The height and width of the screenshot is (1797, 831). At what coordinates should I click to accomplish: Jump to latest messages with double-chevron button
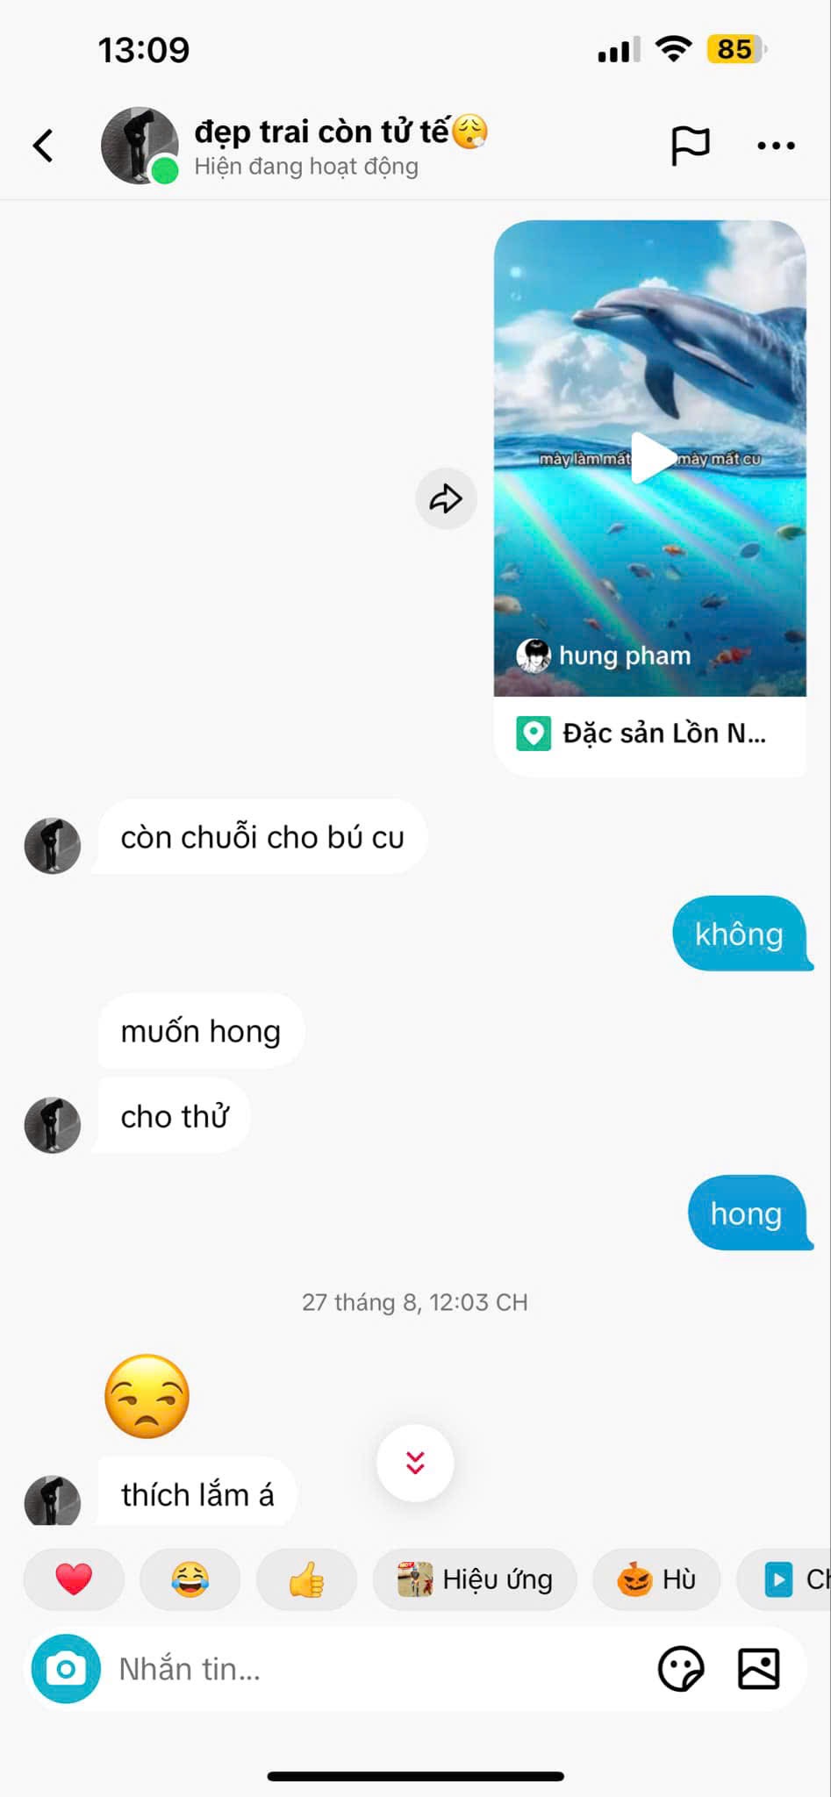tap(415, 1463)
